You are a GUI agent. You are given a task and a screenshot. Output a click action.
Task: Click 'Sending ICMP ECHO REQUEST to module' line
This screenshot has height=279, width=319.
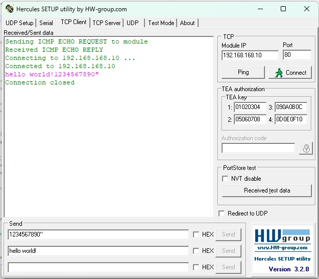[77, 41]
